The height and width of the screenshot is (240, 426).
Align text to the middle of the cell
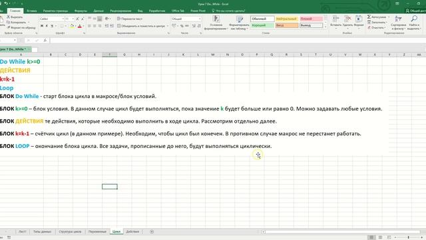95,19
